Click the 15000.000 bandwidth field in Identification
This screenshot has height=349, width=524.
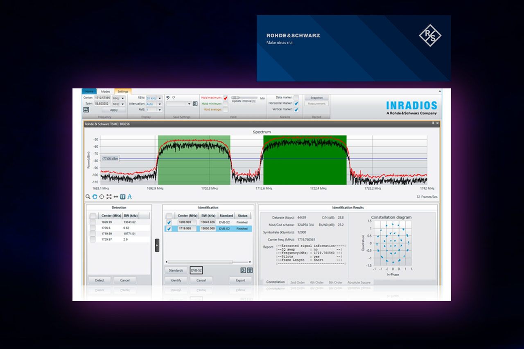[x=208, y=228]
